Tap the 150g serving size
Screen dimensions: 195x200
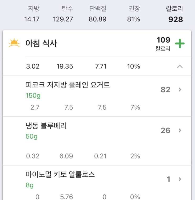(x=33, y=96)
